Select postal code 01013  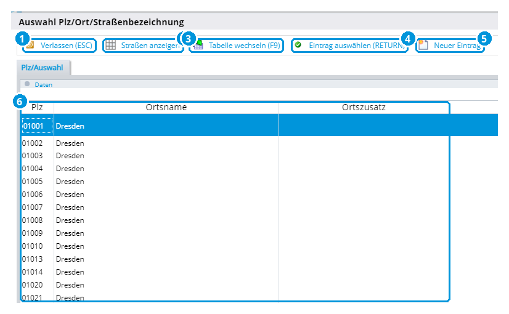33,259
